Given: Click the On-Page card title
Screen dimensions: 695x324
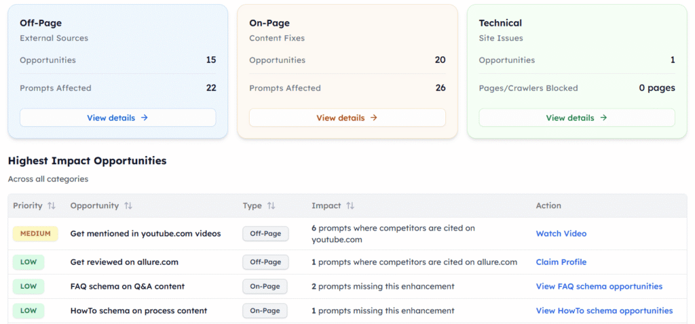Looking at the screenshot, I should pos(269,23).
